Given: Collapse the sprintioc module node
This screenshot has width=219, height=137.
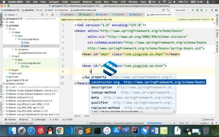Looking at the screenshot, I should 4,26.
